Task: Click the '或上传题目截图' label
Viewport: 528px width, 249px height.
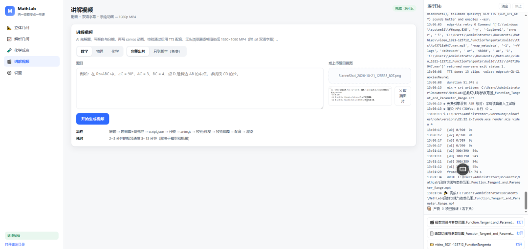Action: (341, 63)
